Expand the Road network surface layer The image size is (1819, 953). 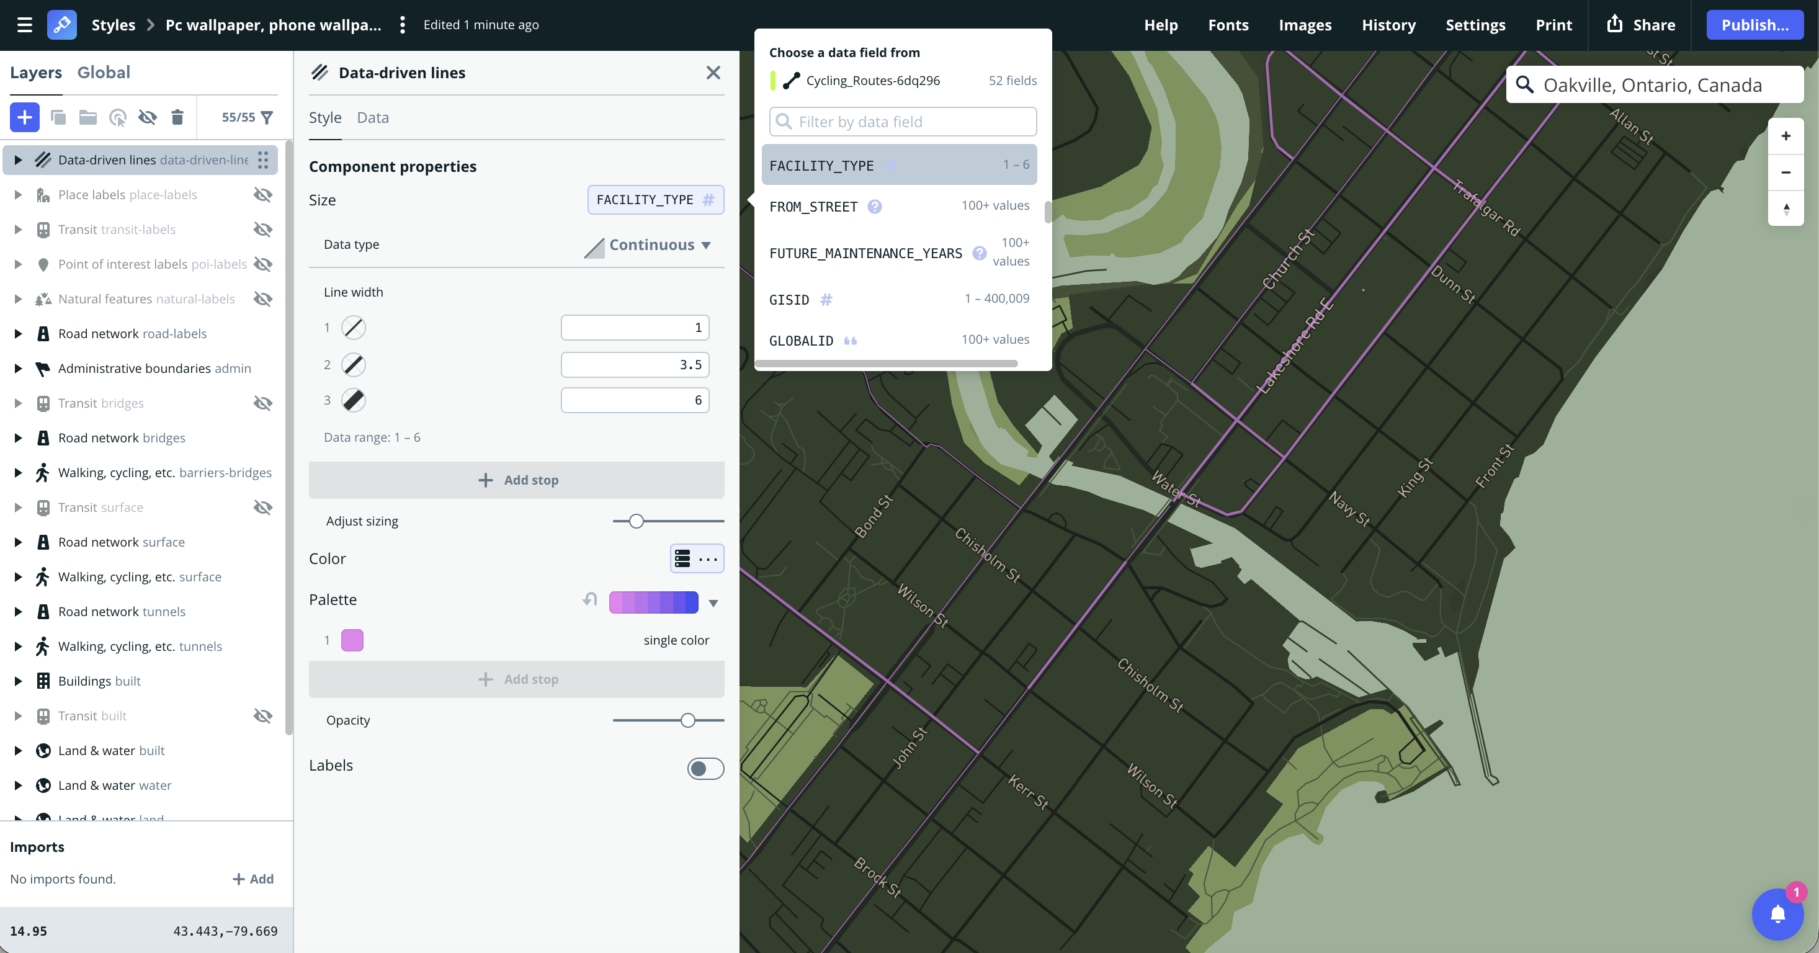17,542
